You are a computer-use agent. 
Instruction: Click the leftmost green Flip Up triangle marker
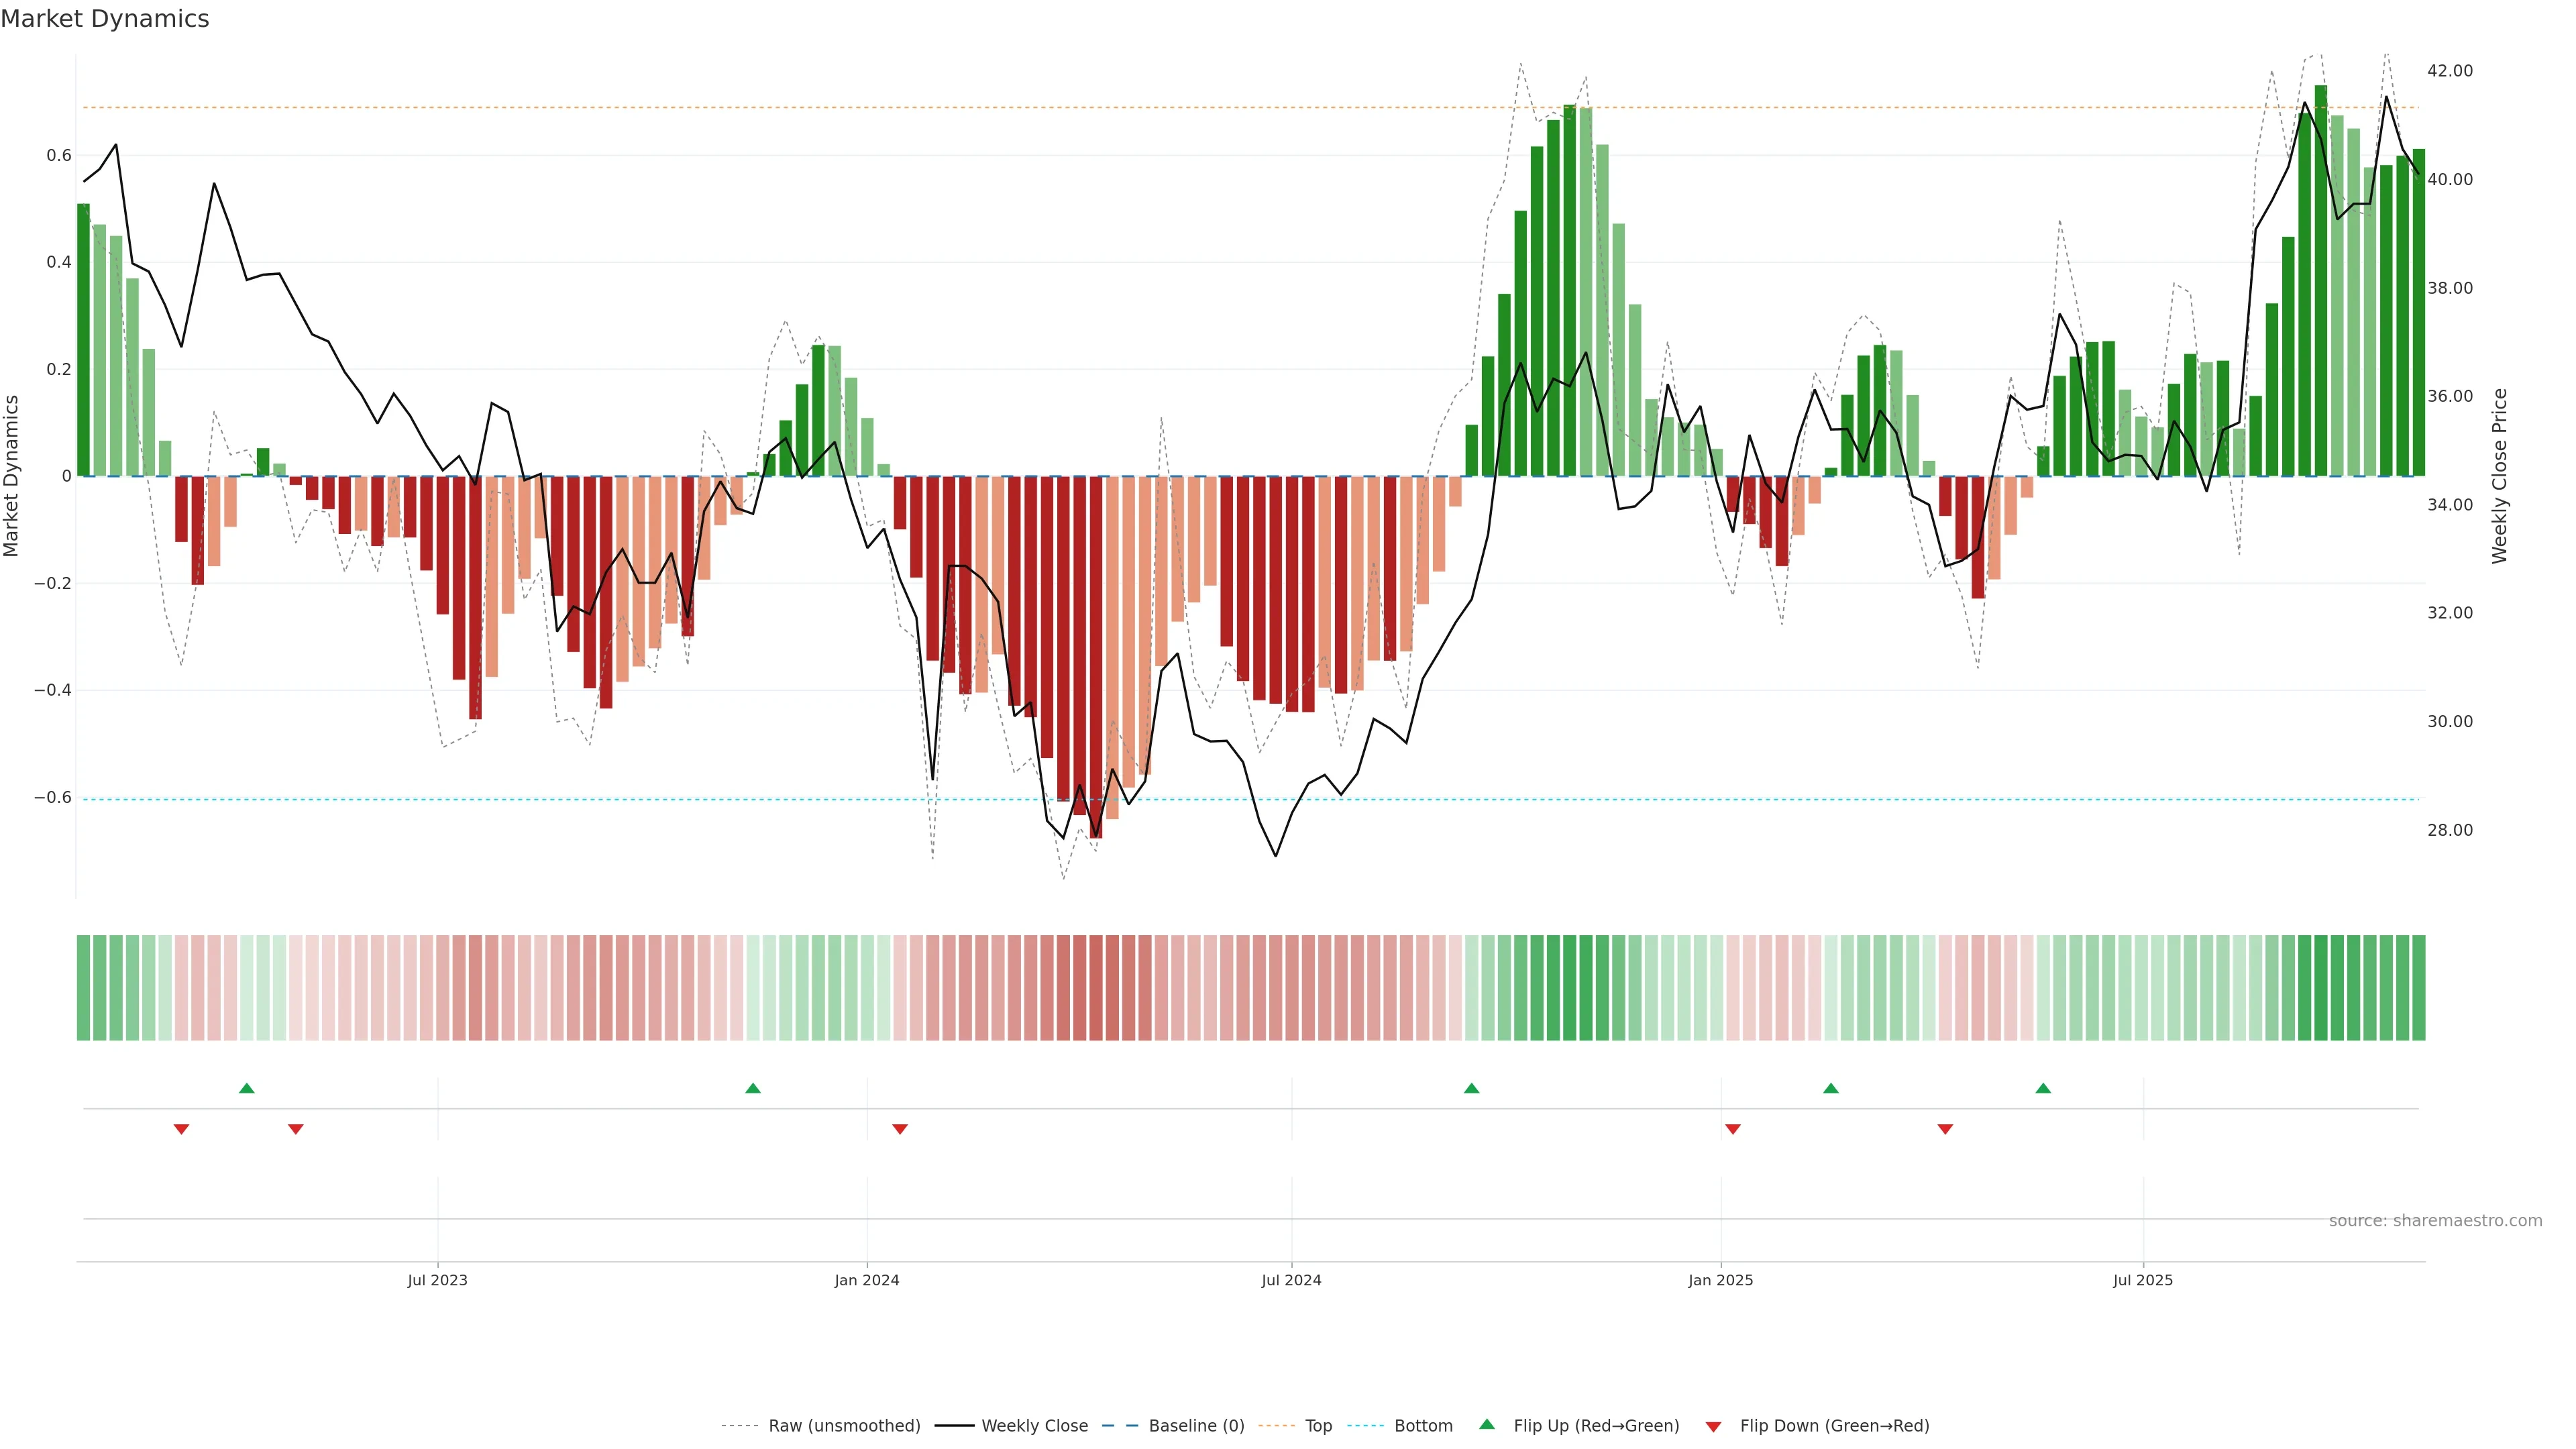pyautogui.click(x=247, y=1088)
